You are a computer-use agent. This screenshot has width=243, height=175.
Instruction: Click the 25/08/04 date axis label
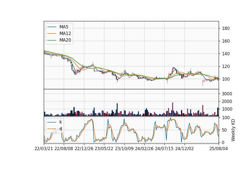pyautogui.click(x=219, y=149)
